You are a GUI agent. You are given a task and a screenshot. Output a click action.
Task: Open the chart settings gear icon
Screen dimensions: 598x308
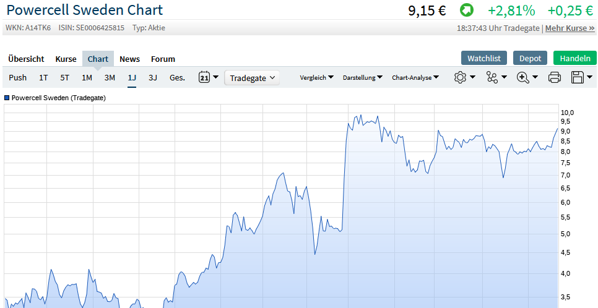click(x=460, y=77)
